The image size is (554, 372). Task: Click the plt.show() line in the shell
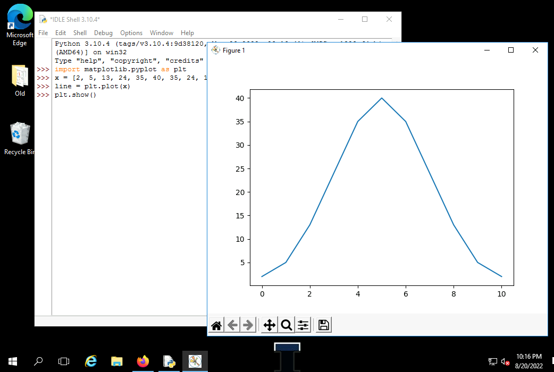click(75, 95)
